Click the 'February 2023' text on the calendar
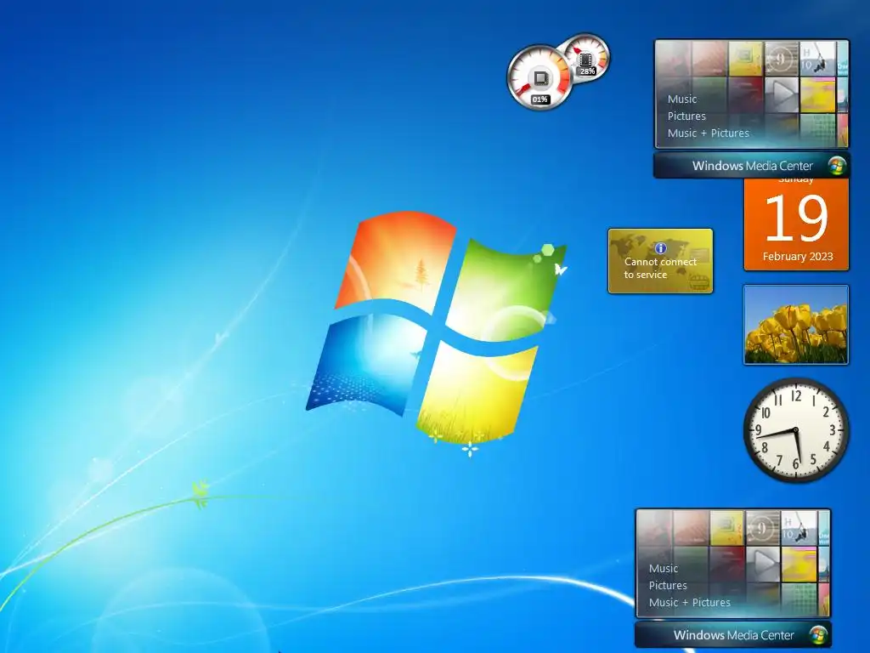 (x=797, y=257)
